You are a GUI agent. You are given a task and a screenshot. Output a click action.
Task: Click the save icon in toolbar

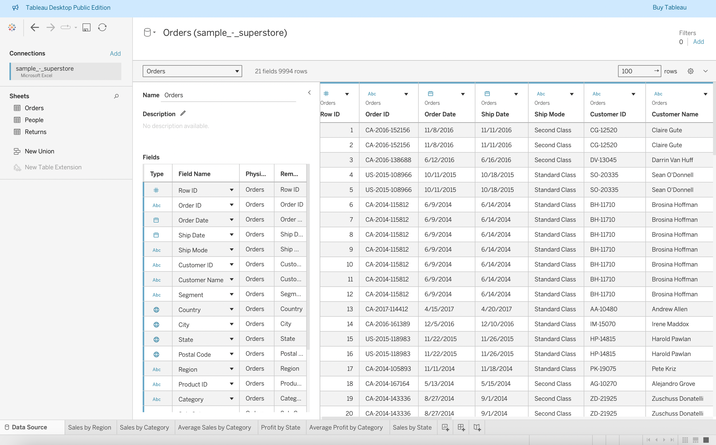coord(86,27)
